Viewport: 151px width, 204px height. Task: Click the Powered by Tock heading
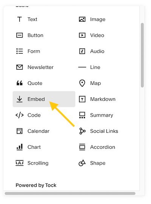tap(36, 185)
